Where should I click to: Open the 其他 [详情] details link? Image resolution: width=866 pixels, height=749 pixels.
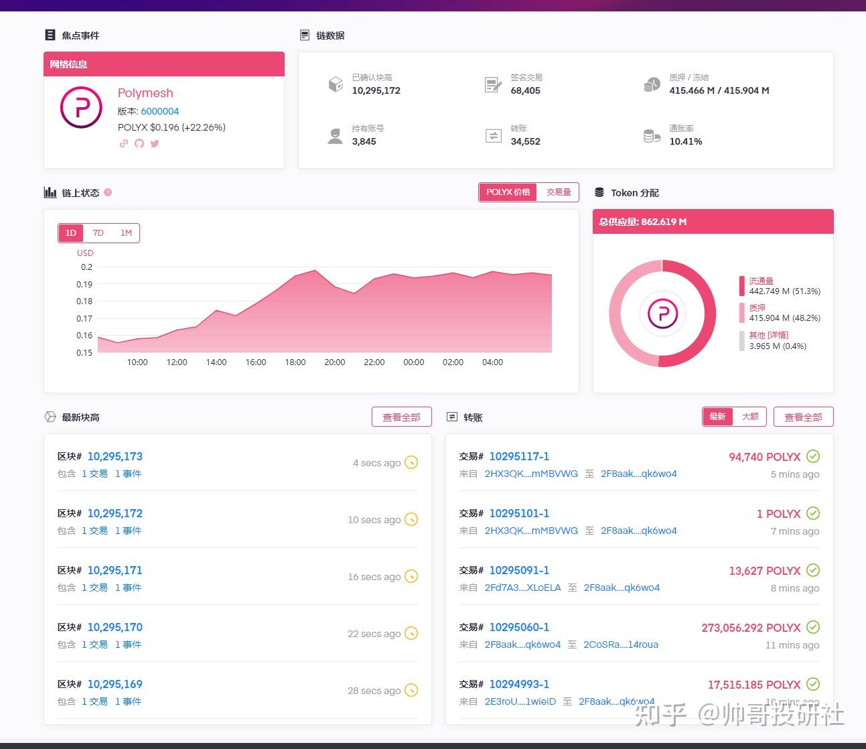point(769,335)
